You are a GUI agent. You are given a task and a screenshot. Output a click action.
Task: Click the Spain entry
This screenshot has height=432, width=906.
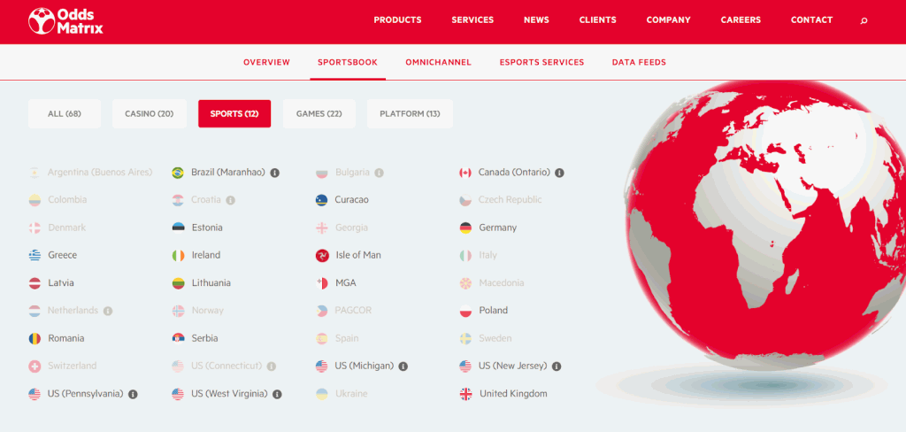coord(337,338)
